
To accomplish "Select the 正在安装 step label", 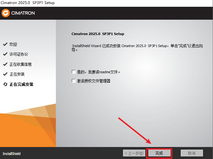I will pos(17,74).
